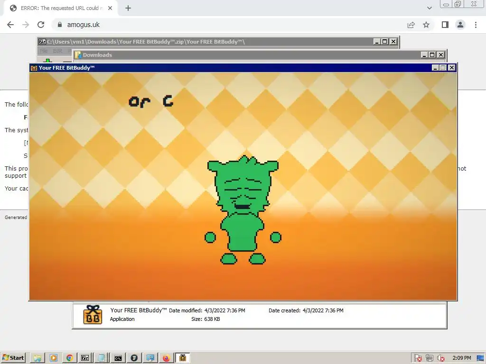This screenshot has width=486, height=364.
Task: Switch to Chrome in taskbar
Action: [70, 358]
